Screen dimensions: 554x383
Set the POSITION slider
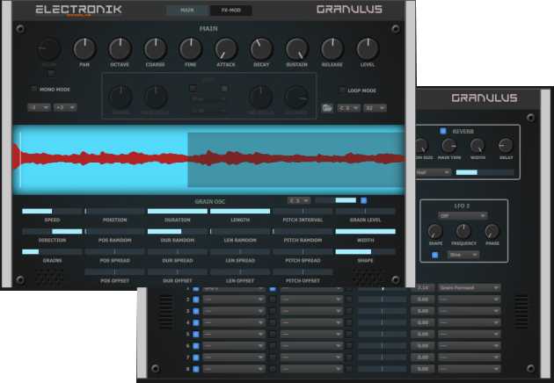pyautogui.click(x=115, y=211)
